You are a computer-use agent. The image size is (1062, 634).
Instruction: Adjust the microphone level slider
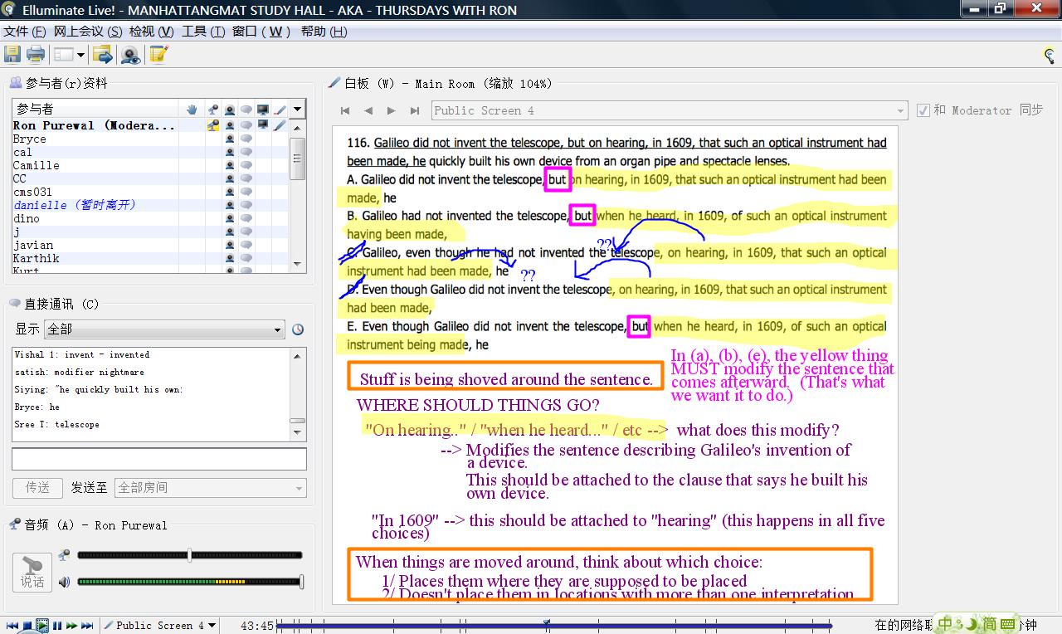coord(190,555)
